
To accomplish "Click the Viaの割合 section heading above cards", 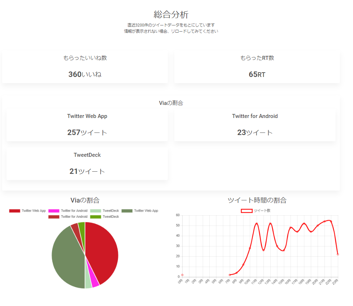I will (x=171, y=103).
